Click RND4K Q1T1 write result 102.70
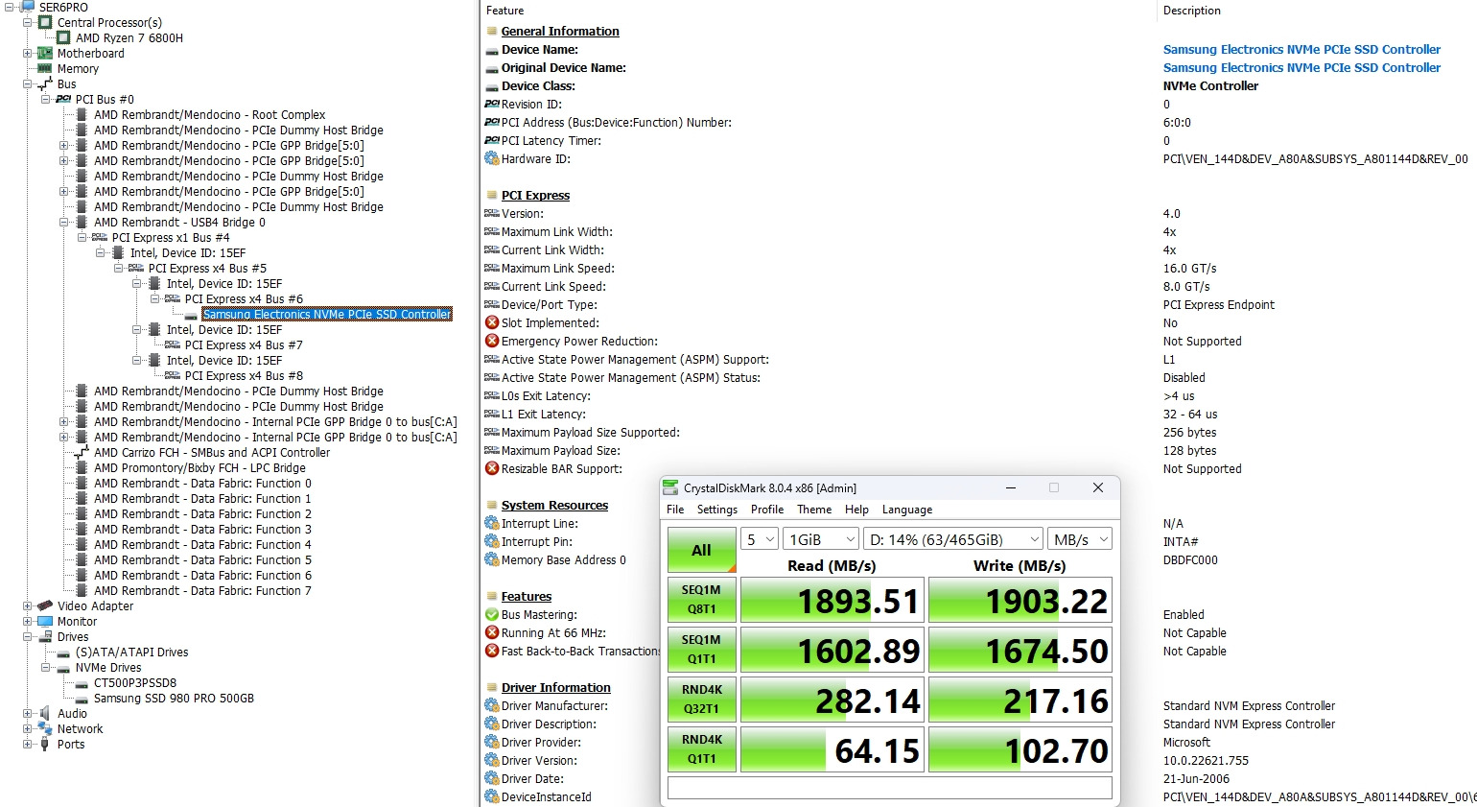The height and width of the screenshot is (807, 1477). (1020, 750)
